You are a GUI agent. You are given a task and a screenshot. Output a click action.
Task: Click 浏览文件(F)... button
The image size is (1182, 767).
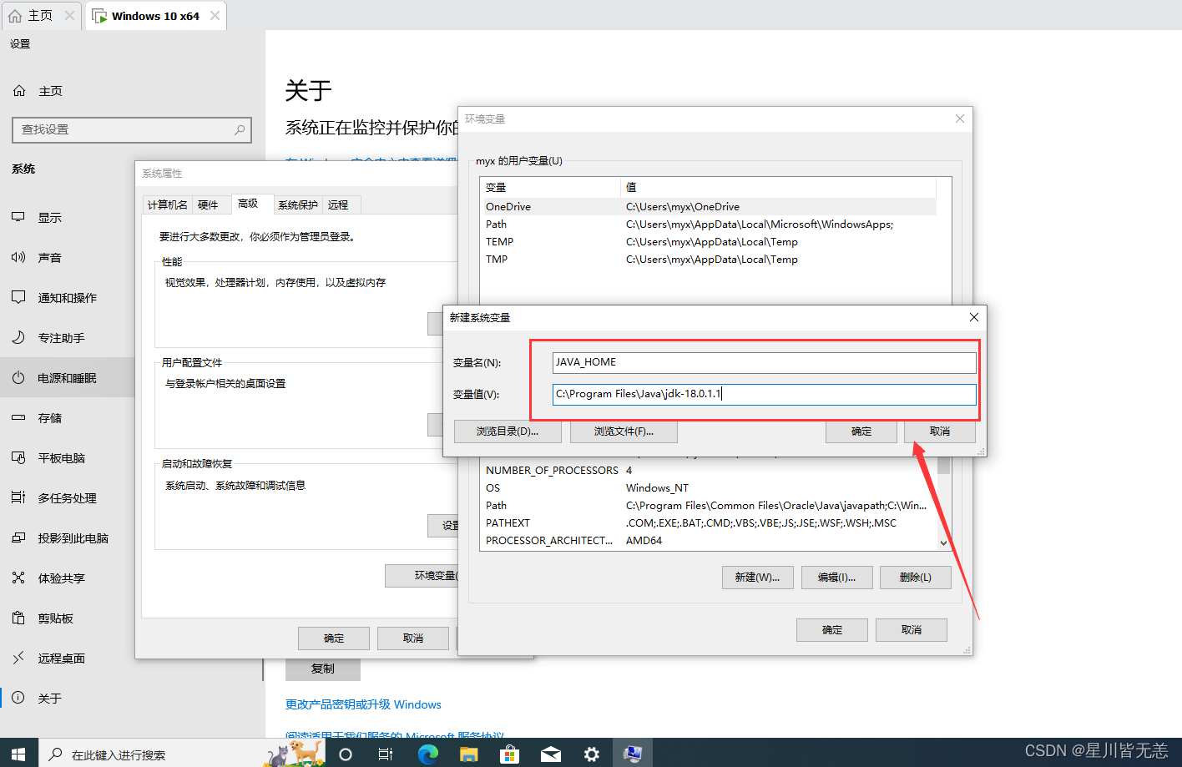624,431
